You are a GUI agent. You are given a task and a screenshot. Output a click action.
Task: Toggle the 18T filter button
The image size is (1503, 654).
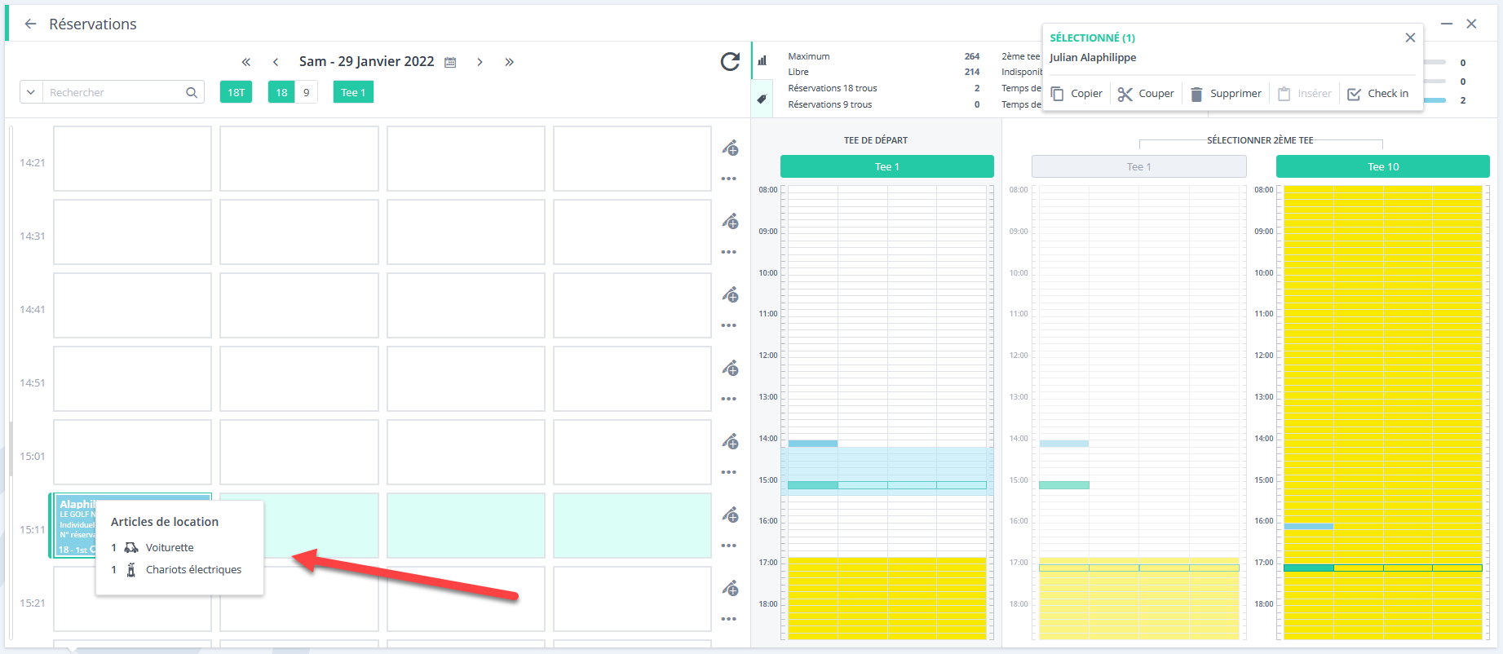coord(236,92)
